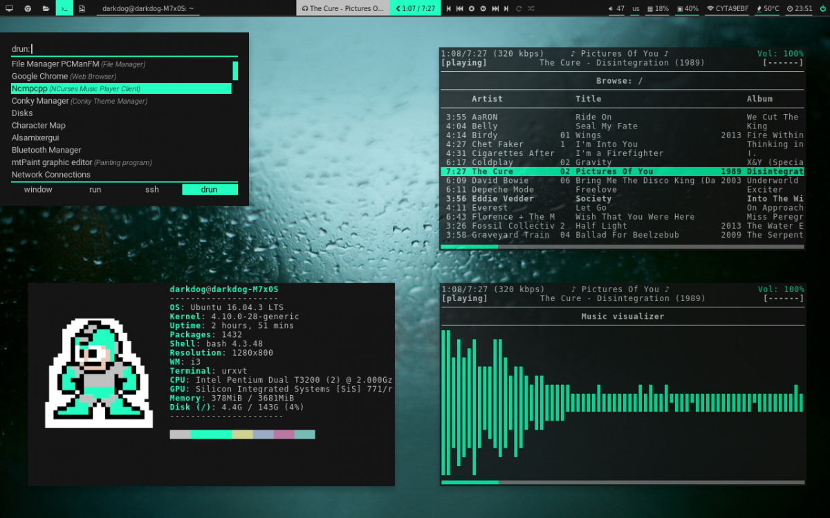Open Conky Manager from rofi list
The height and width of the screenshot is (518, 830).
[x=121, y=101]
